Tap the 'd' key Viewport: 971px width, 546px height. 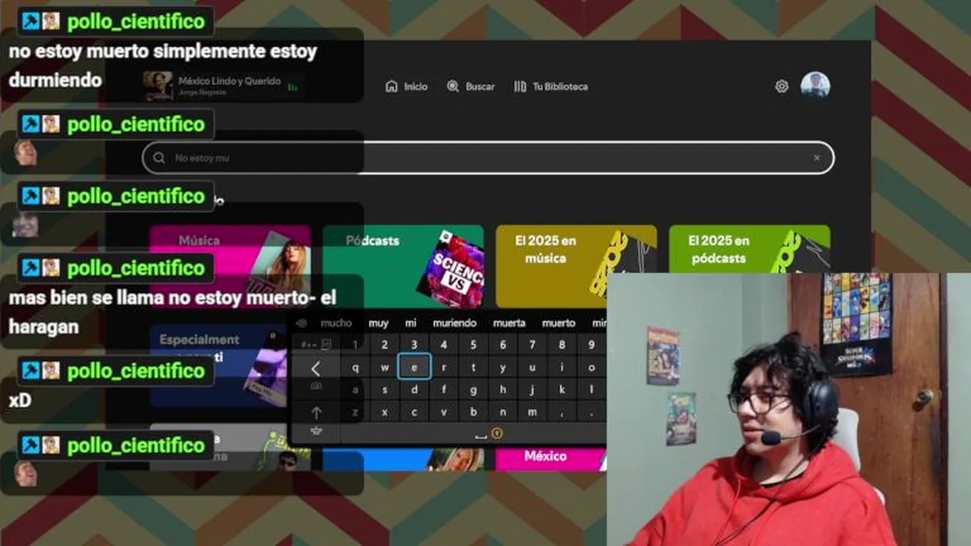pos(414,390)
